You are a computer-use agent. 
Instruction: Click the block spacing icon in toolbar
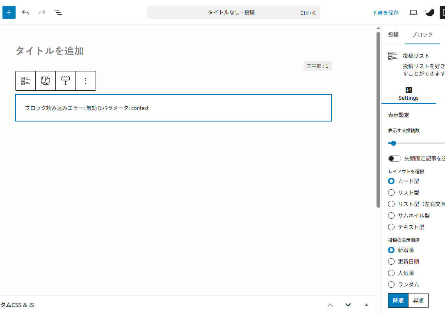(x=66, y=81)
